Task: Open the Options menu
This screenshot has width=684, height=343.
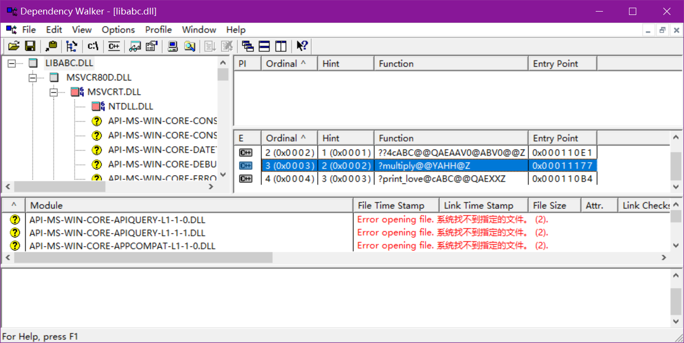Action: click(118, 29)
